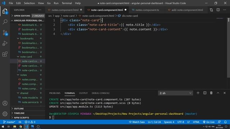Open Chrome from the taskbar
230x129 pixels.
(21, 126)
